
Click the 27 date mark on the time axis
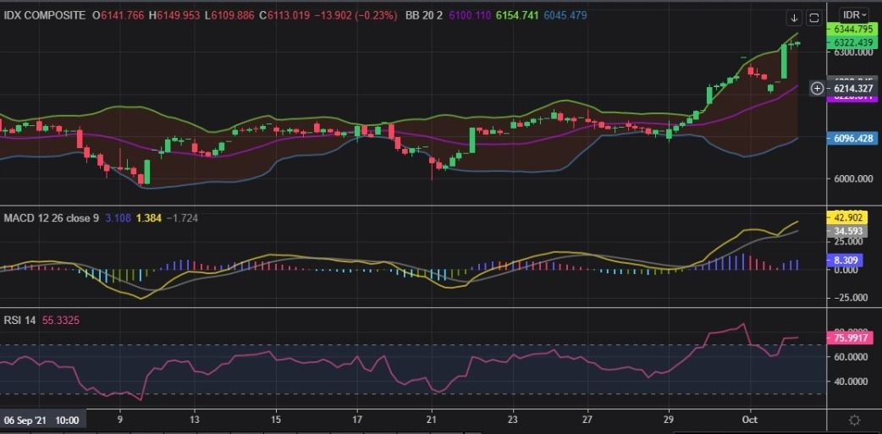[x=587, y=420]
